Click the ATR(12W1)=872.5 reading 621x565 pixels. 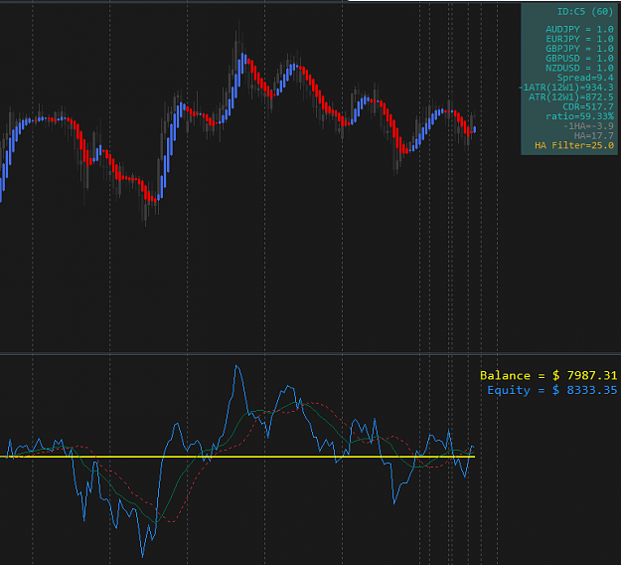[x=570, y=97]
